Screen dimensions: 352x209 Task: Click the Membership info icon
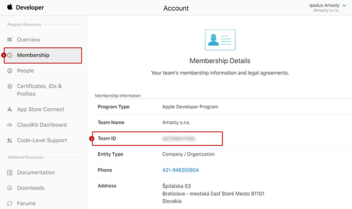[x=10, y=55]
